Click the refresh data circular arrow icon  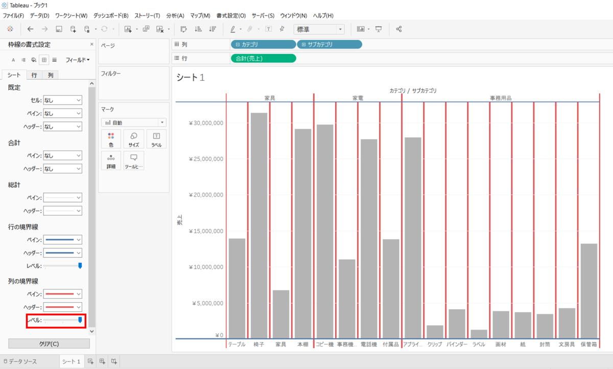tap(104, 29)
